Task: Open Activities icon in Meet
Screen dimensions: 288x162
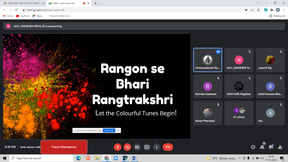Action: (280, 147)
